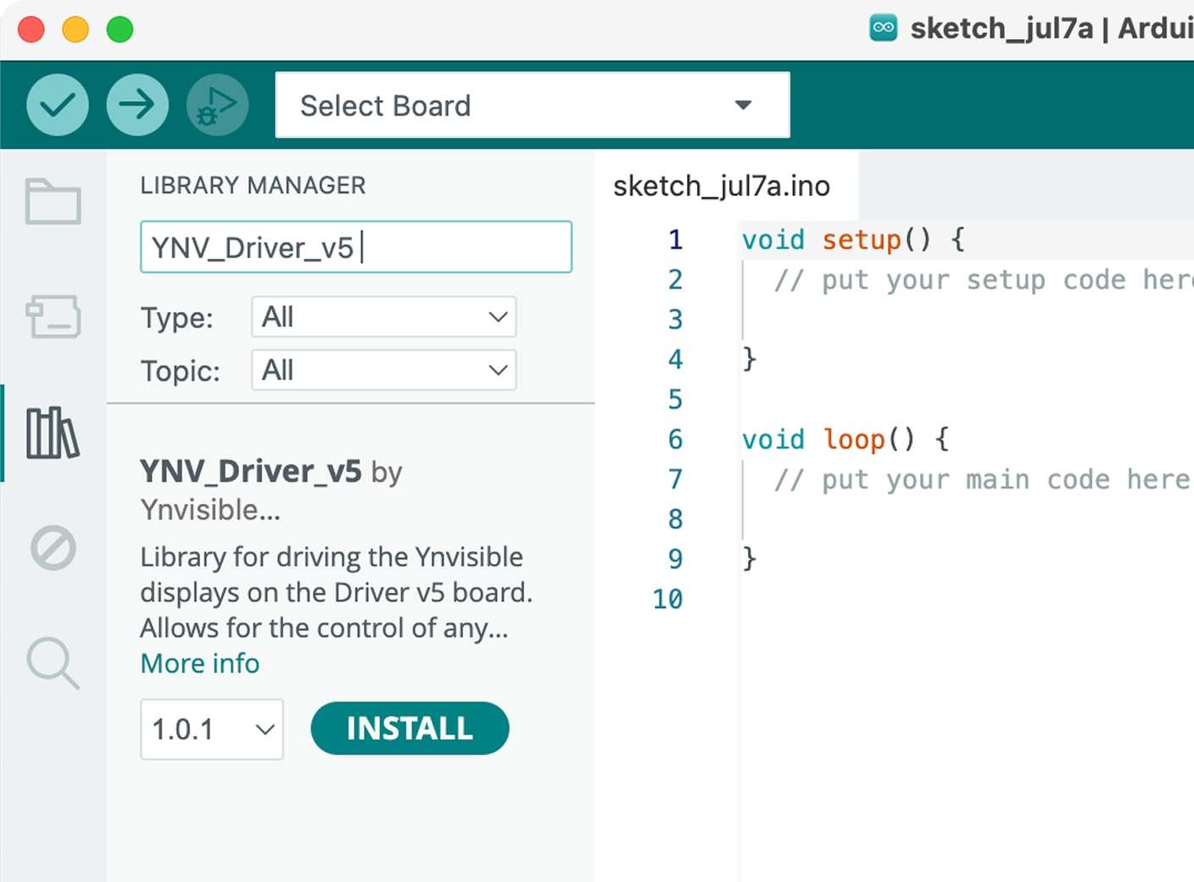Open the More info link
The width and height of the screenshot is (1194, 882).
pyautogui.click(x=200, y=663)
